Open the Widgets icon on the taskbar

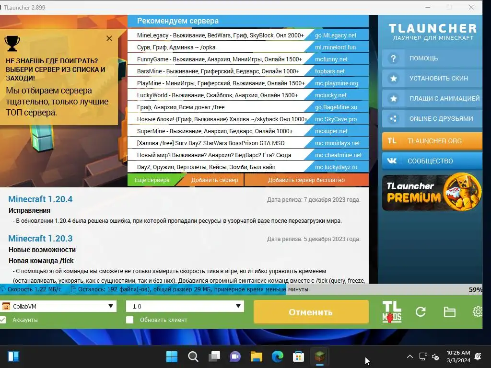click(13, 356)
